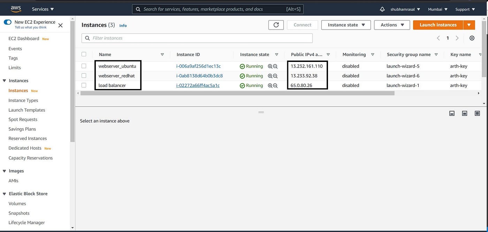Focus the Filter instances field
Viewport: 488px width, 232px height.
tap(197, 38)
